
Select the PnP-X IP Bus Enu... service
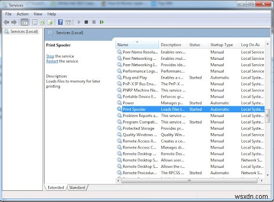tap(191, 84)
